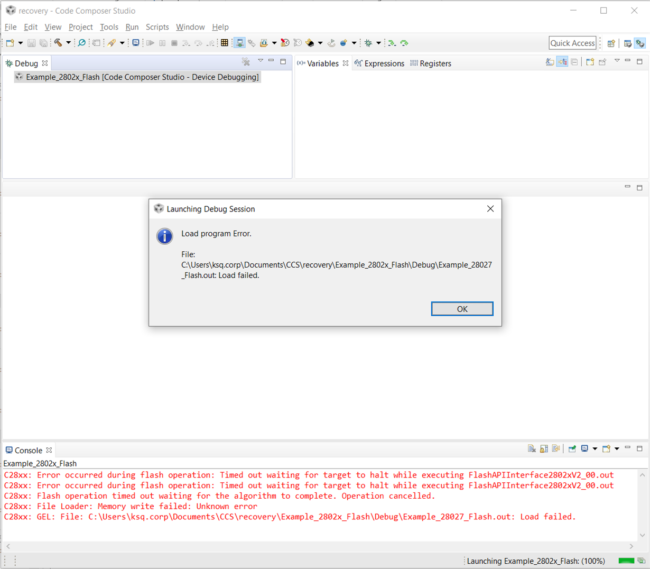Open the Tools menu
The width and height of the screenshot is (650, 569).
pos(109,27)
